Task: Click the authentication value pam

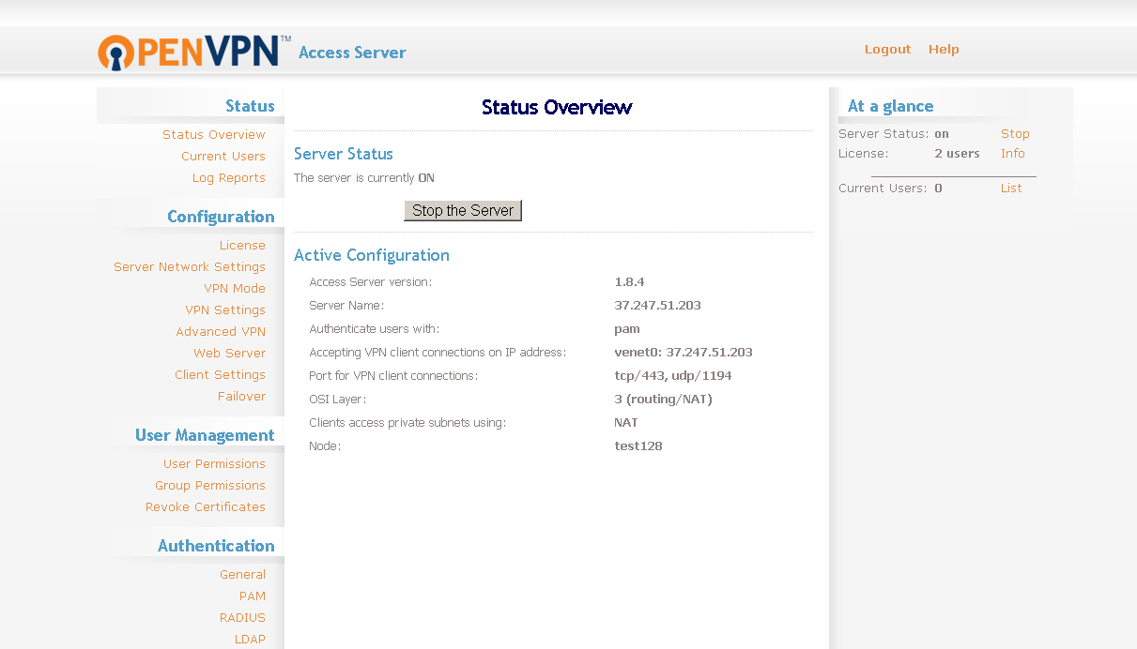Action: (x=627, y=329)
